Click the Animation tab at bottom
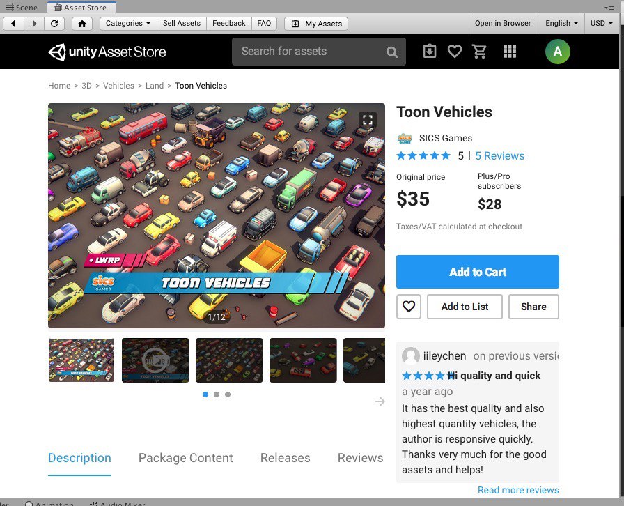The width and height of the screenshot is (624, 506). click(49, 503)
